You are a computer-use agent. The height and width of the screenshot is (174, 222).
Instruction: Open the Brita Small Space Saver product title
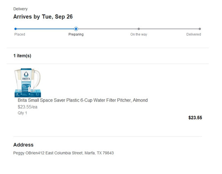pos(83,100)
